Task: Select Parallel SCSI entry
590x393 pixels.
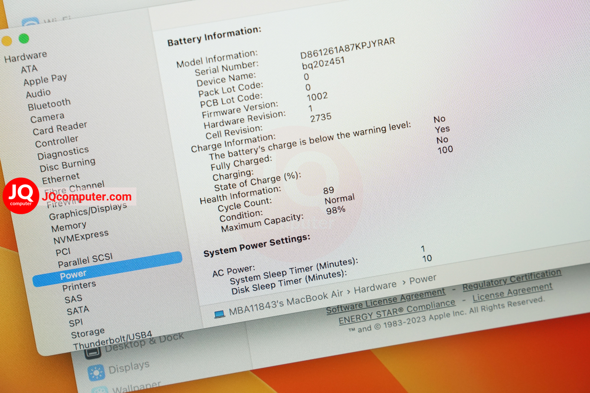Action: 85,261
